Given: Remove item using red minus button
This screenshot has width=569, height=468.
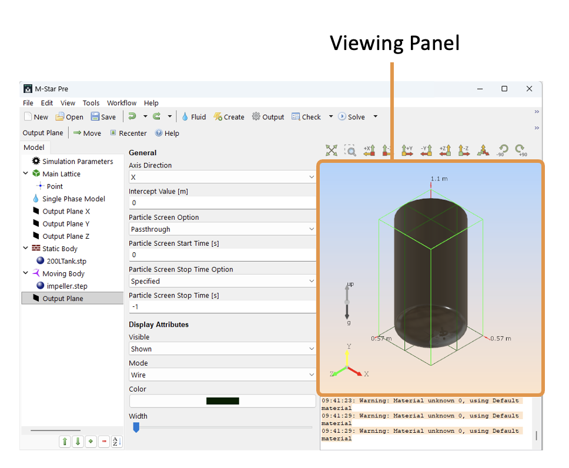Looking at the screenshot, I should [x=104, y=442].
